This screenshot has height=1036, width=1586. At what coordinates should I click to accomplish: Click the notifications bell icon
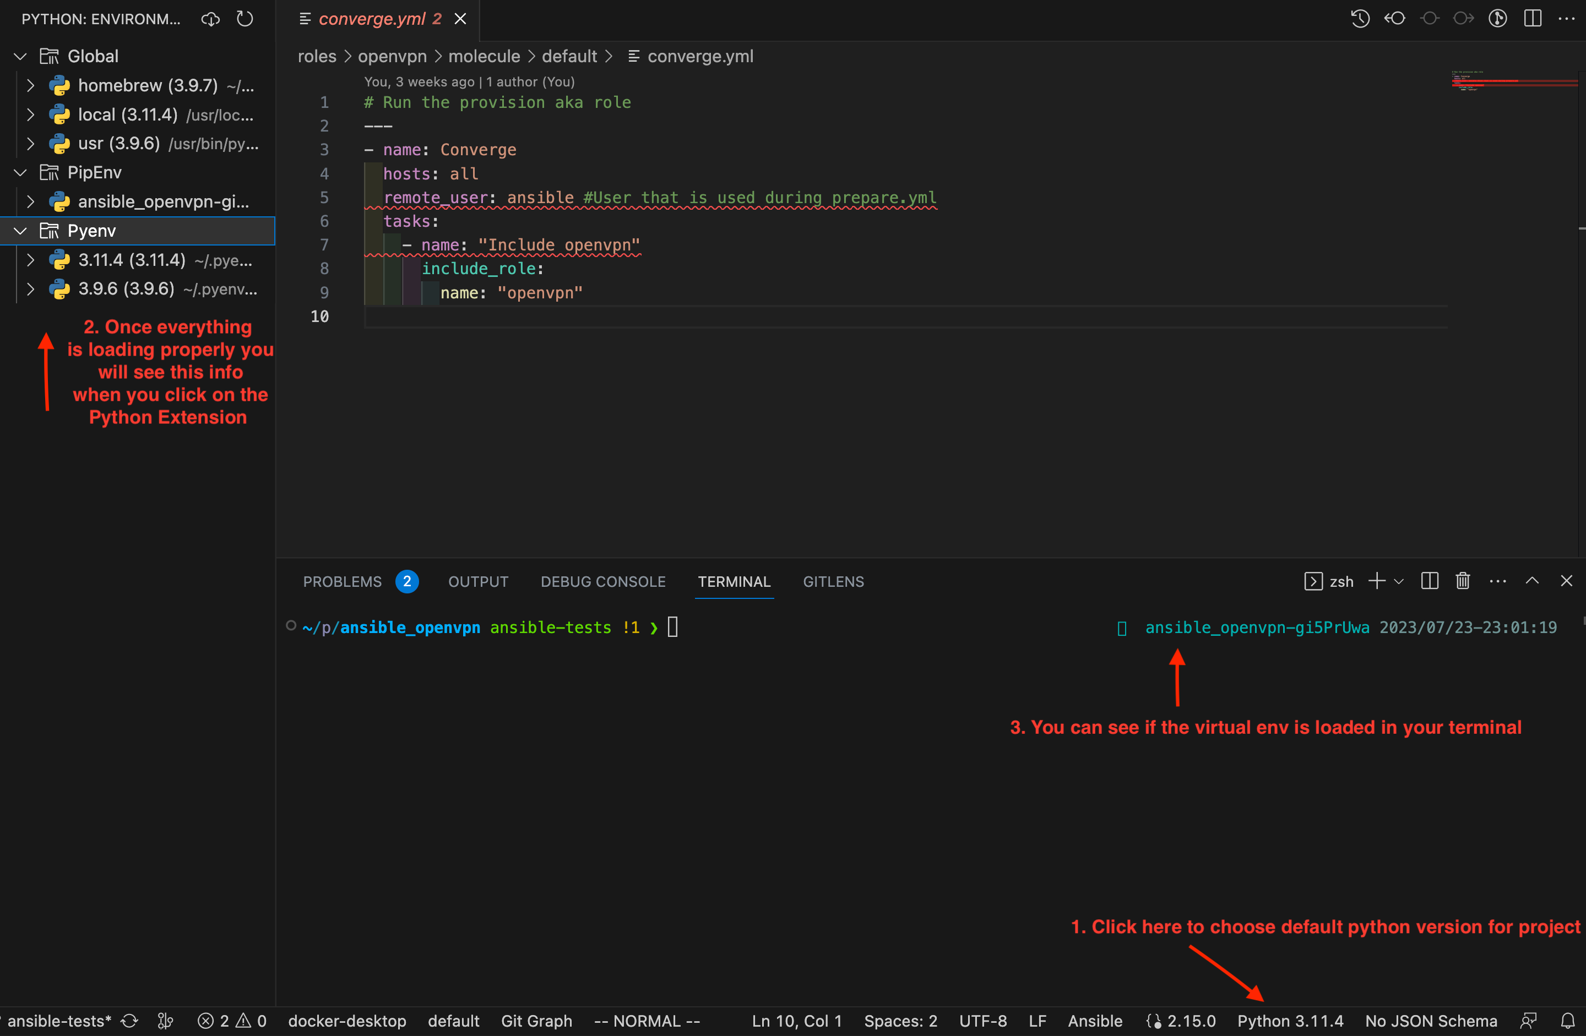tap(1567, 1021)
